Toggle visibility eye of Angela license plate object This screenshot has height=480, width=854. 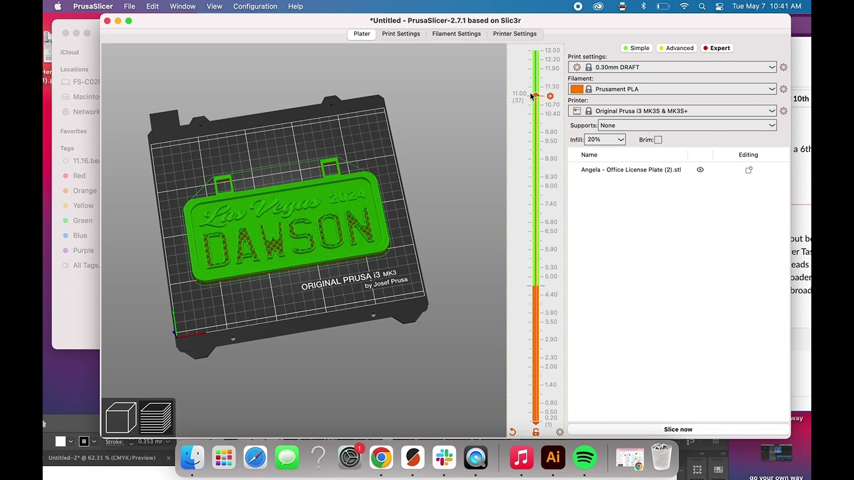point(700,170)
